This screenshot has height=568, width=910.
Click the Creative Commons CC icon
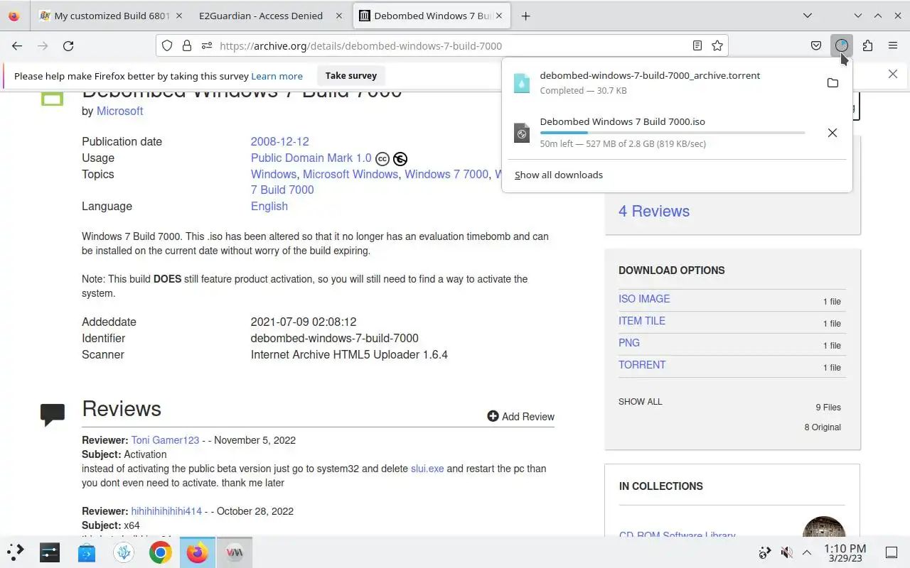pyautogui.click(x=382, y=159)
